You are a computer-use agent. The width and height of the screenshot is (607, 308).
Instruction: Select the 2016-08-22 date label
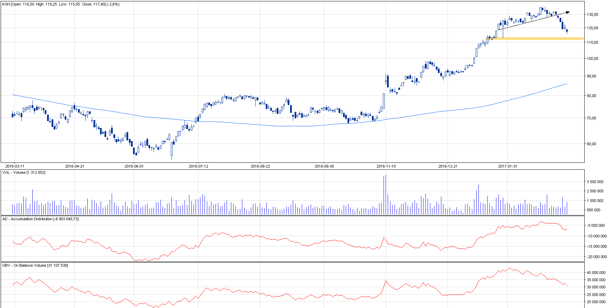point(260,166)
